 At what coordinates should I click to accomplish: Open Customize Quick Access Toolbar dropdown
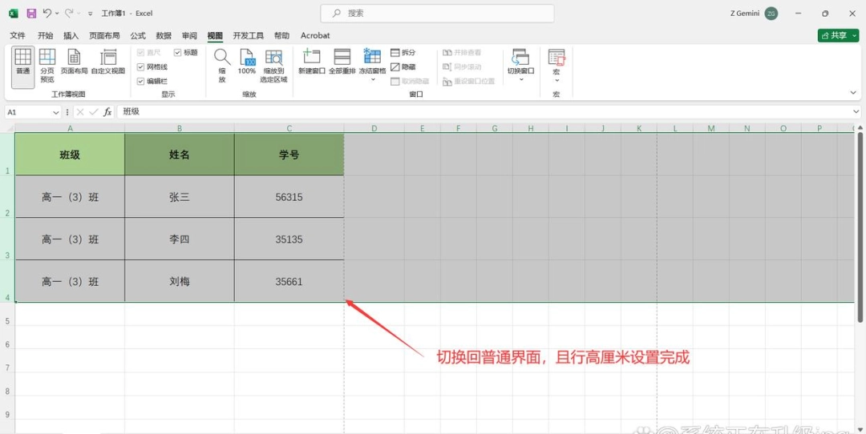tap(90, 14)
